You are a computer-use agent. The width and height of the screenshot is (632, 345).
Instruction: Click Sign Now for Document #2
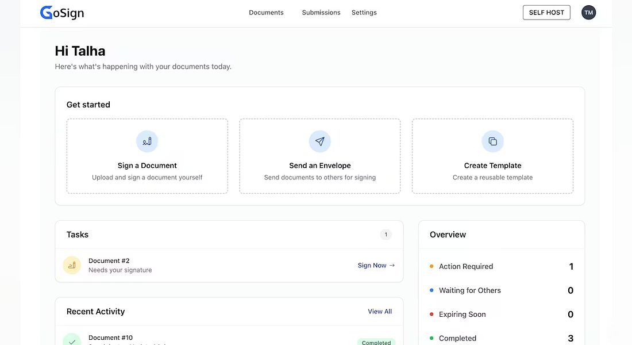pos(376,265)
